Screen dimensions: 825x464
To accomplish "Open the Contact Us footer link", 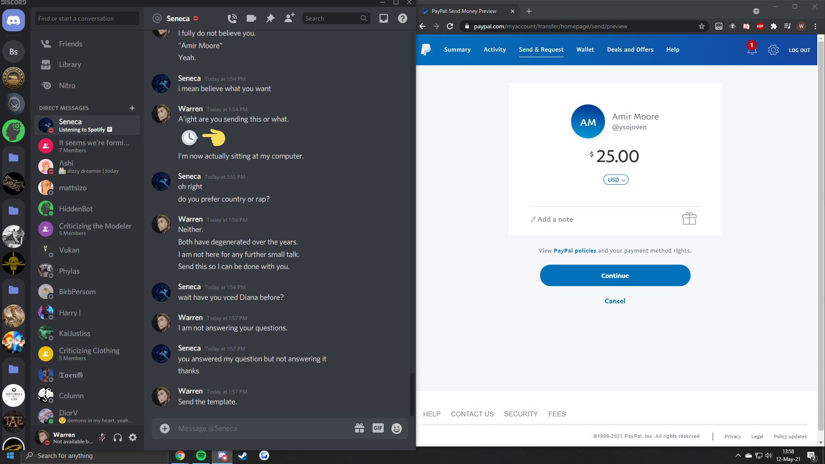I will pos(472,414).
